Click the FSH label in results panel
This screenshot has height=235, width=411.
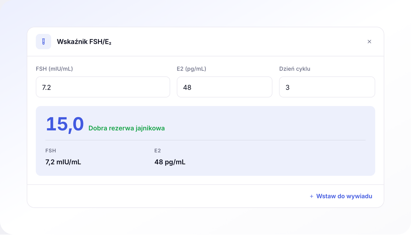coord(51,151)
